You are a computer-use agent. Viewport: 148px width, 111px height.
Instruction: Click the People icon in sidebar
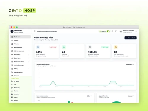[12, 100]
